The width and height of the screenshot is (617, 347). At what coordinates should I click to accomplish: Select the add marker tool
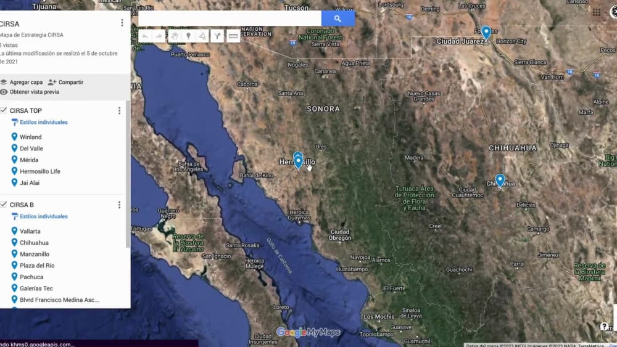pos(188,36)
